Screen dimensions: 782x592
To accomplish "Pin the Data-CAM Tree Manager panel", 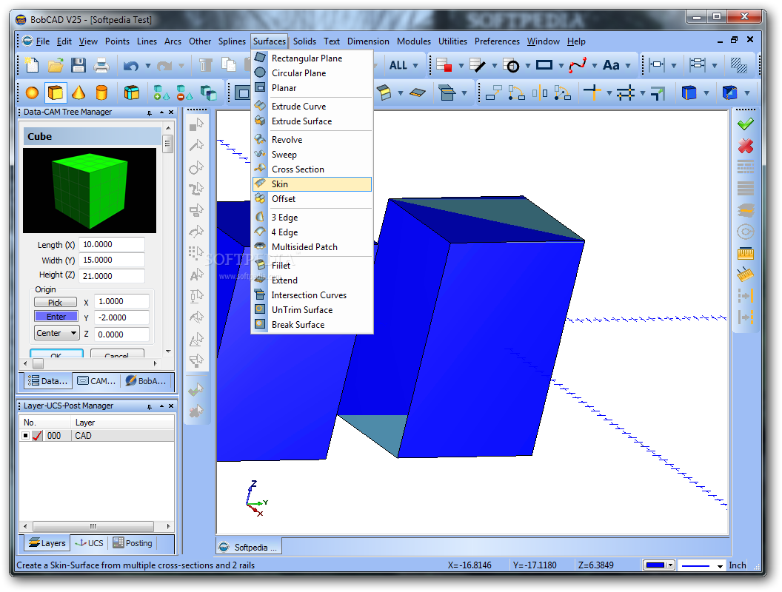I will click(149, 113).
